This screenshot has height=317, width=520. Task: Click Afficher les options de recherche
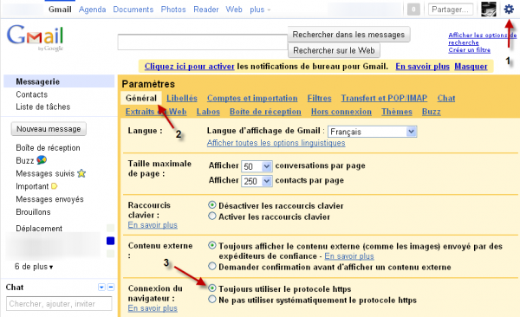482,39
